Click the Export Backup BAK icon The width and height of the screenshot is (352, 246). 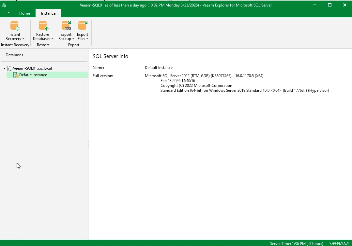[x=67, y=25]
